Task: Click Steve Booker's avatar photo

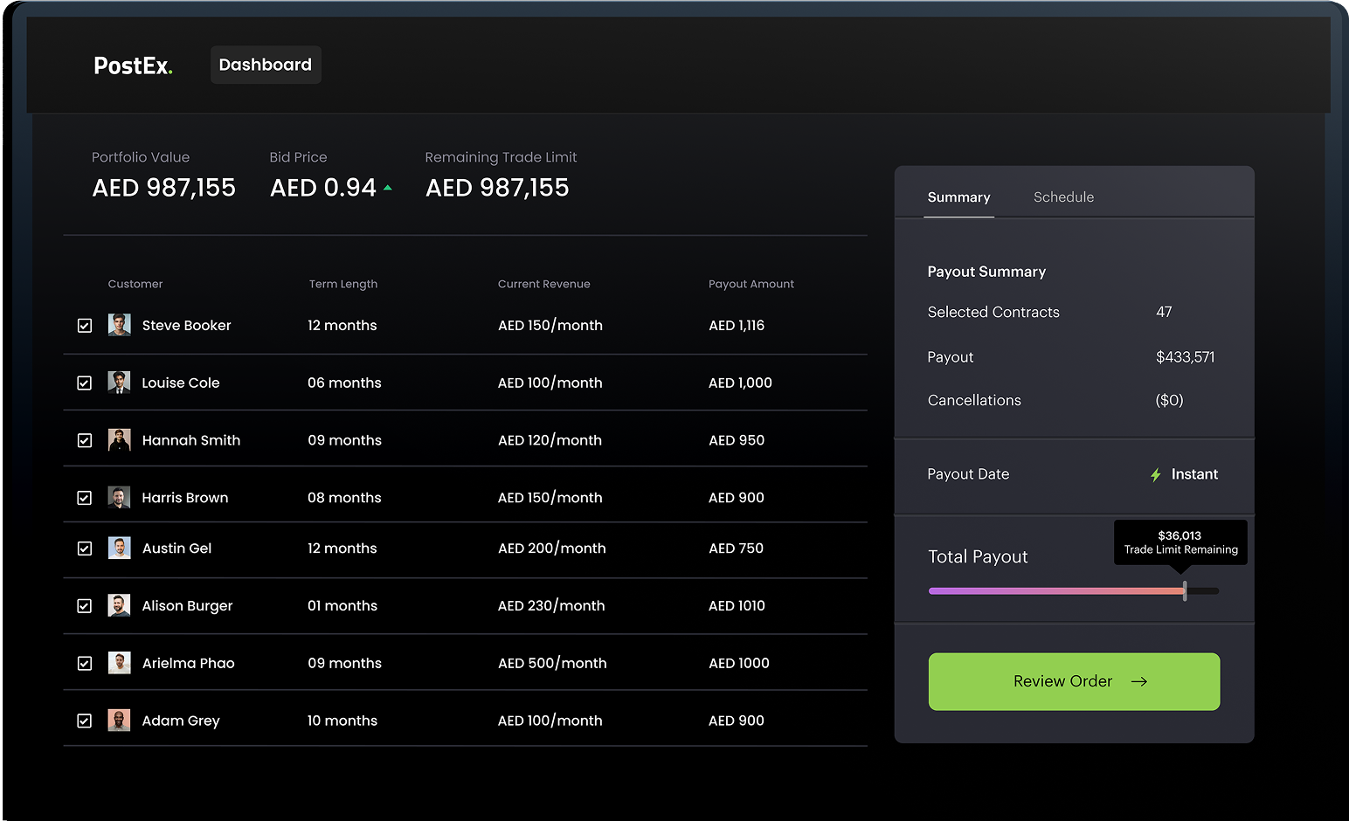Action: 119,325
